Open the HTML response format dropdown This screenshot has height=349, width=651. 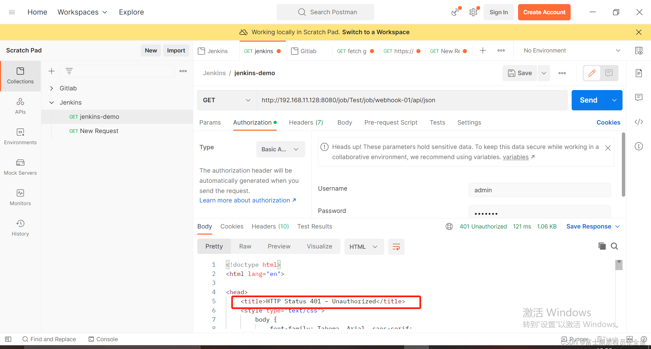[x=364, y=247]
